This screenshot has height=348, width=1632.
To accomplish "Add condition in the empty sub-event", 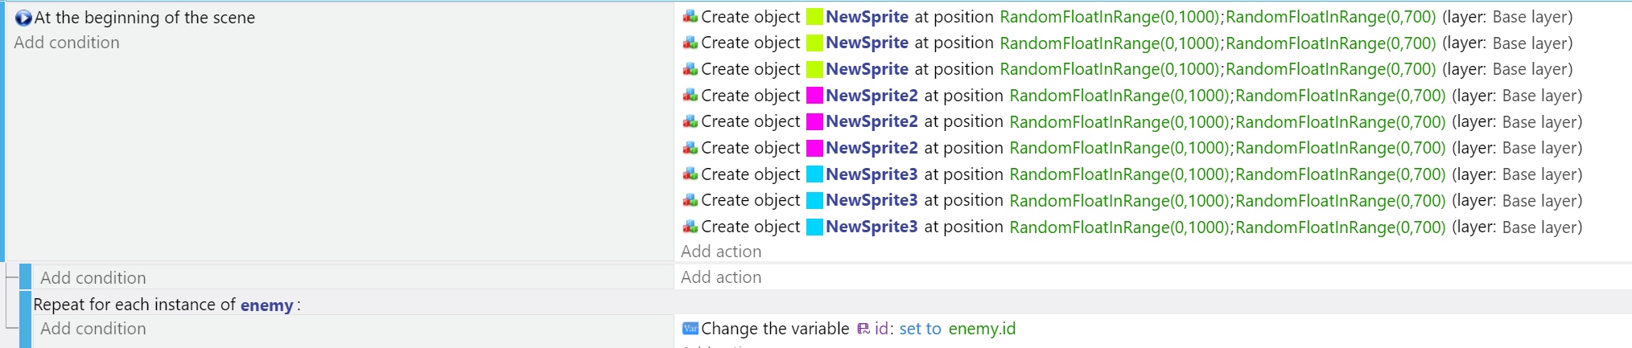I will [93, 278].
